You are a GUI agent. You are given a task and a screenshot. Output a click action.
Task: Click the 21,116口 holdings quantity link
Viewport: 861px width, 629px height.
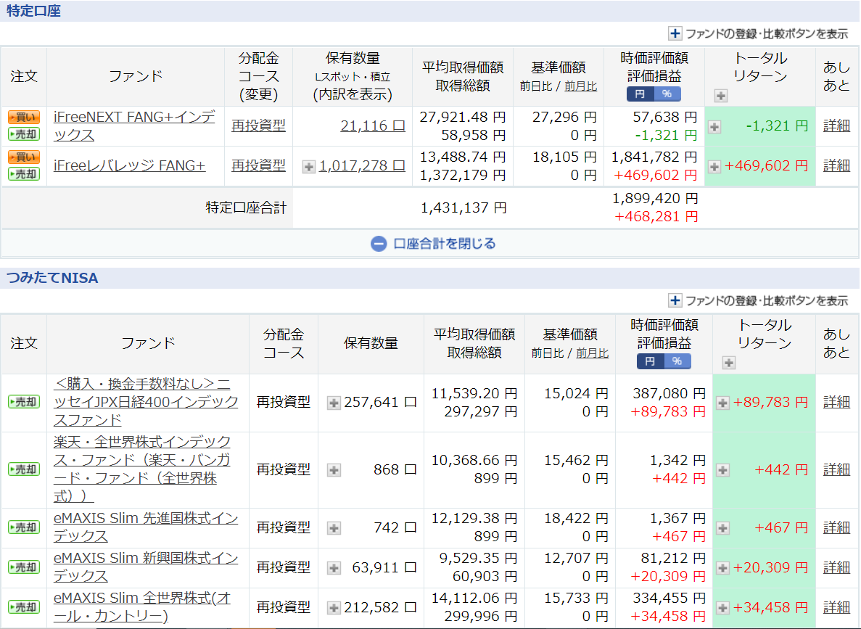[373, 126]
